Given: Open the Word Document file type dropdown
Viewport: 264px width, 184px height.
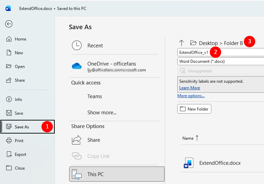Looking at the screenshot, I should pos(221,61).
